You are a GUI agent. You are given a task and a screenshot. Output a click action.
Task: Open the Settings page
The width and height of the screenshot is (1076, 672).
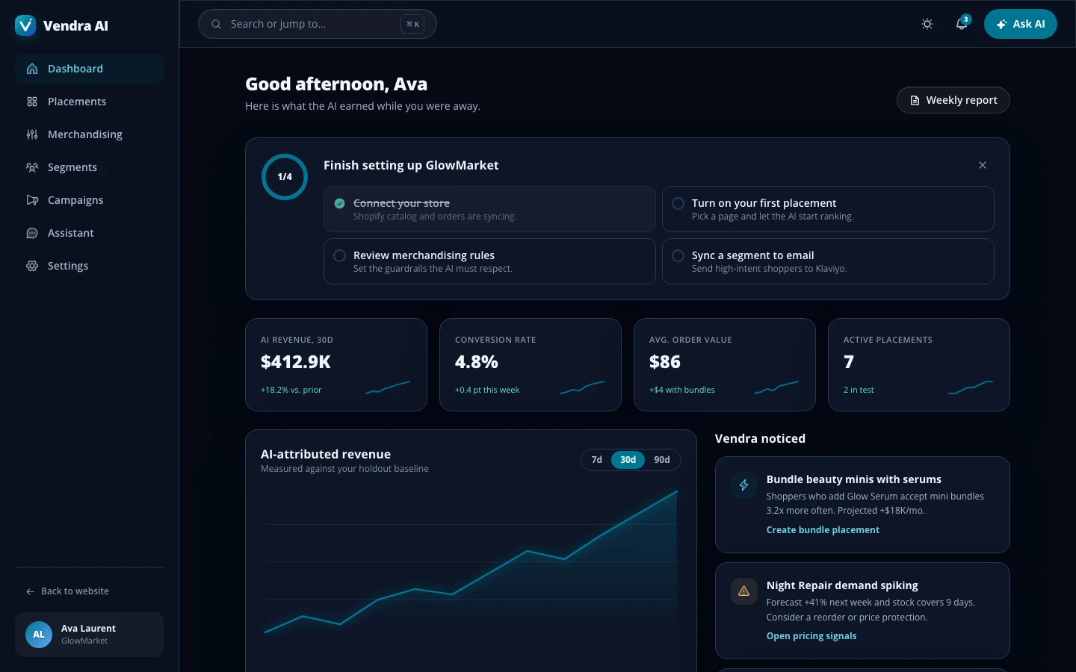point(89,266)
